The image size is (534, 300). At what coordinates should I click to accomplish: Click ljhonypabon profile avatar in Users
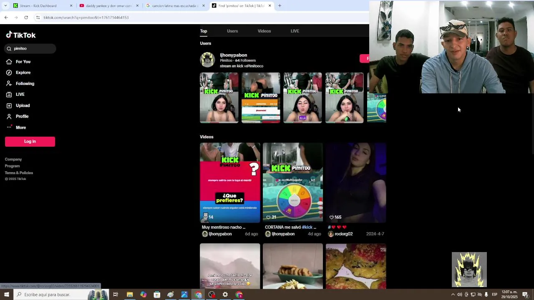pyautogui.click(x=207, y=60)
